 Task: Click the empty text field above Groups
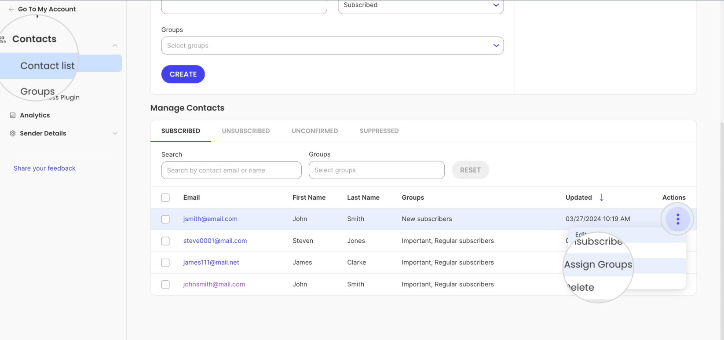244,6
